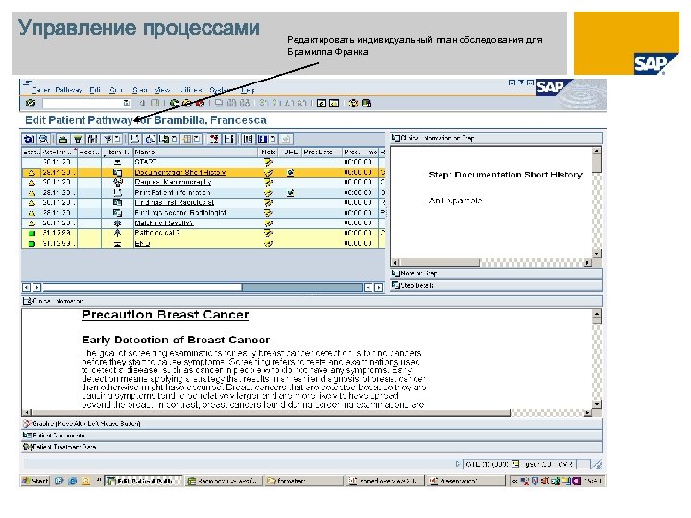Viewport: 691px width, 518px height.
Task: Click the red Cancel icon in toolbar
Action: click(x=200, y=103)
